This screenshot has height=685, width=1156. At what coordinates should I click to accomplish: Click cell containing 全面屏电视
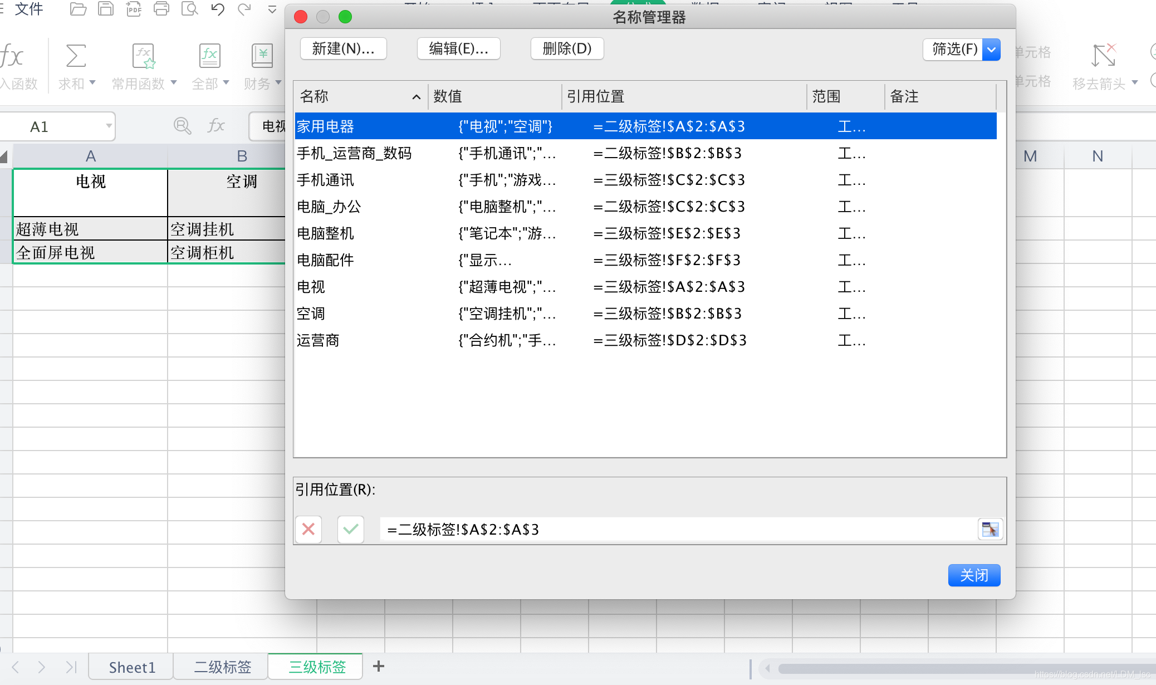tap(90, 252)
